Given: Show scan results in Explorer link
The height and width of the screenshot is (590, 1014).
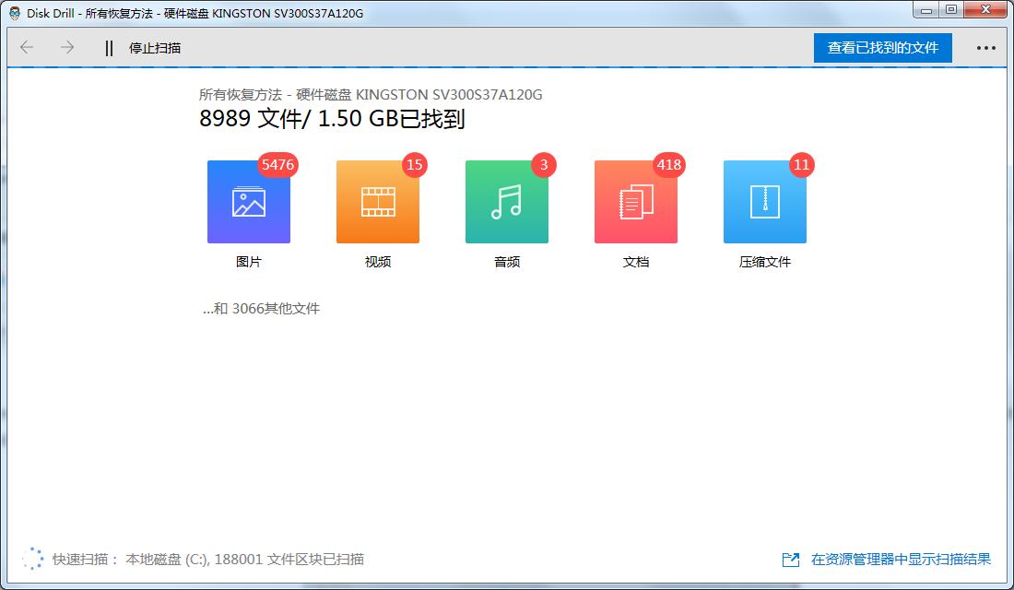Looking at the screenshot, I should (x=901, y=559).
